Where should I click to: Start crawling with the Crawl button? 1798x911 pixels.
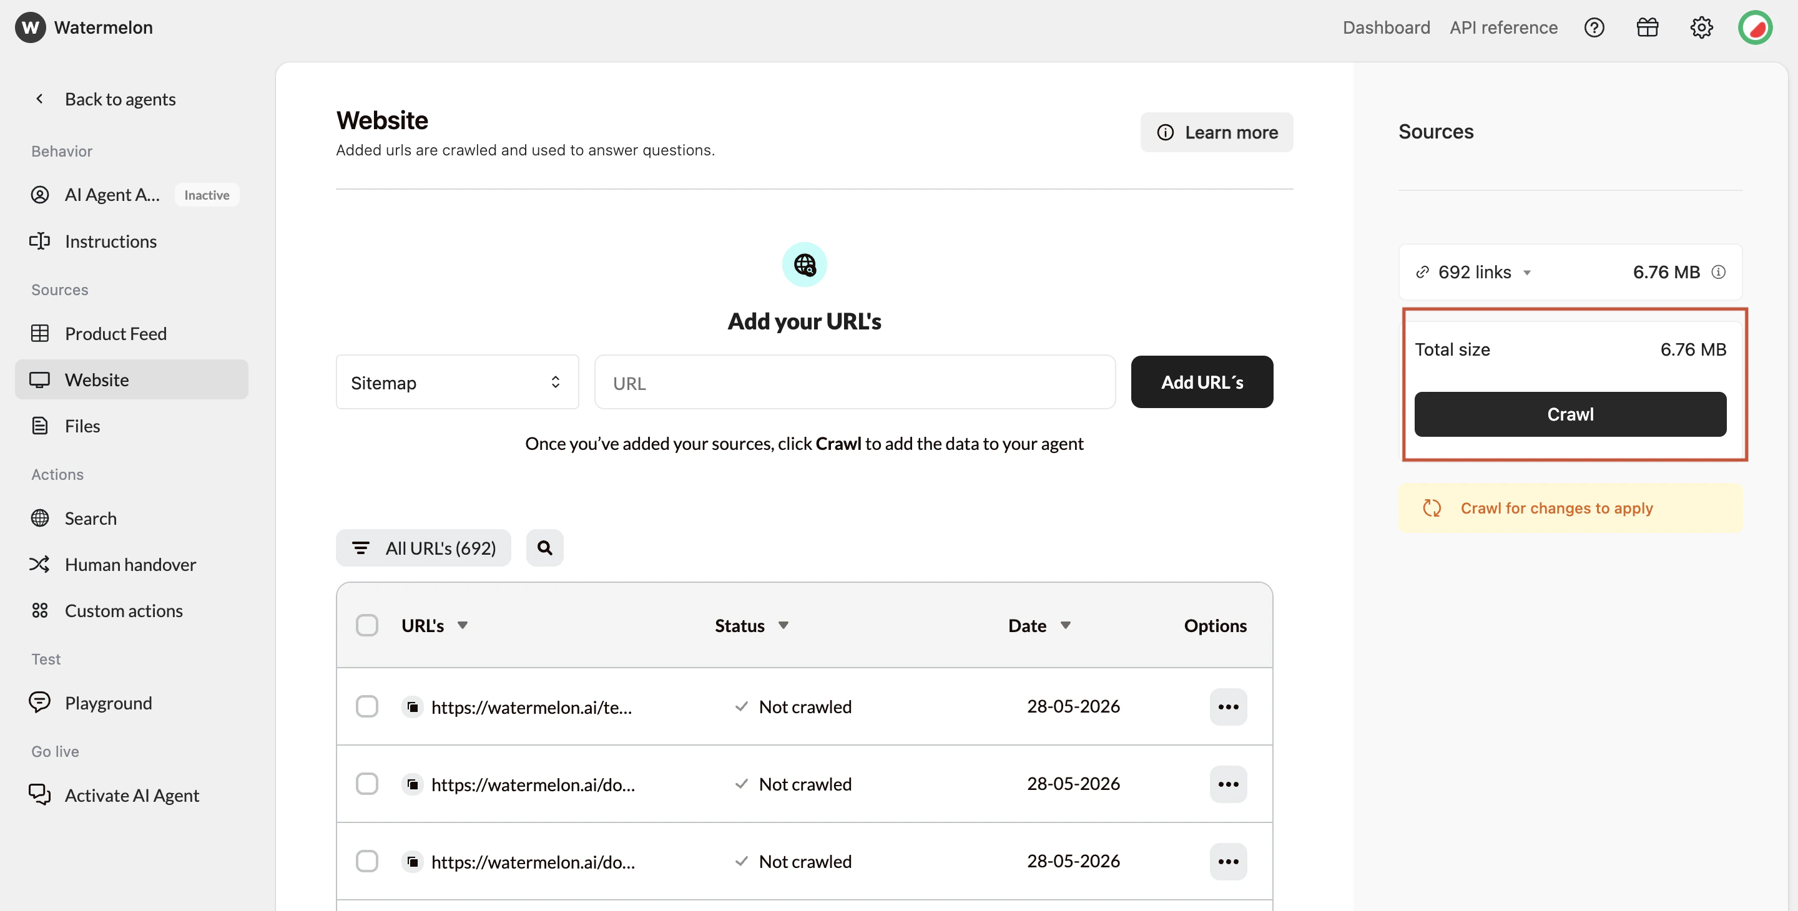[1570, 414]
